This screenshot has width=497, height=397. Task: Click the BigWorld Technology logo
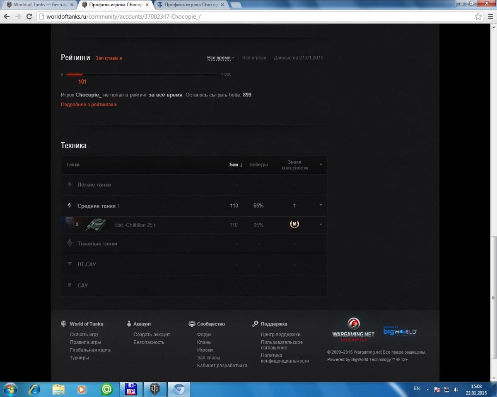400,331
